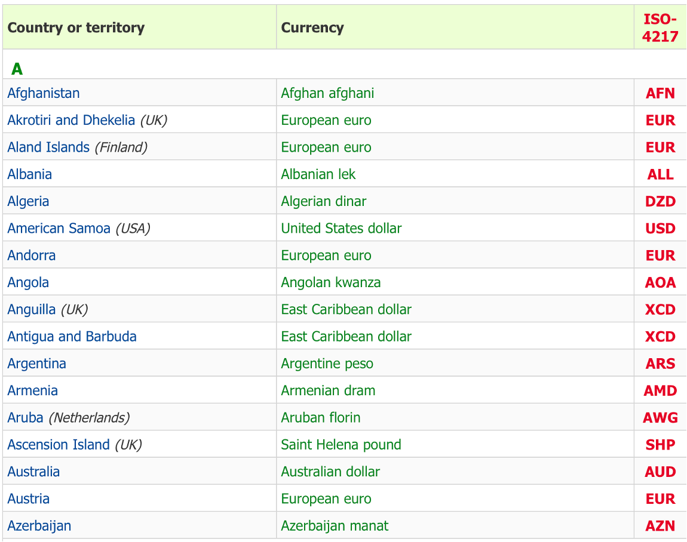This screenshot has height=542, width=687.
Task: Click the Aruba territory link
Action: point(26,418)
